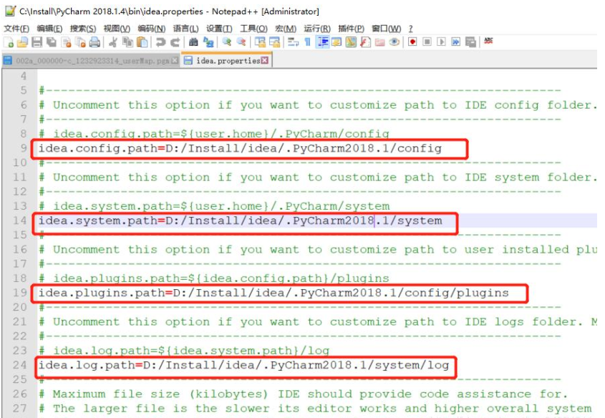
Task: Click line number 14 in margin
Action: (19, 220)
